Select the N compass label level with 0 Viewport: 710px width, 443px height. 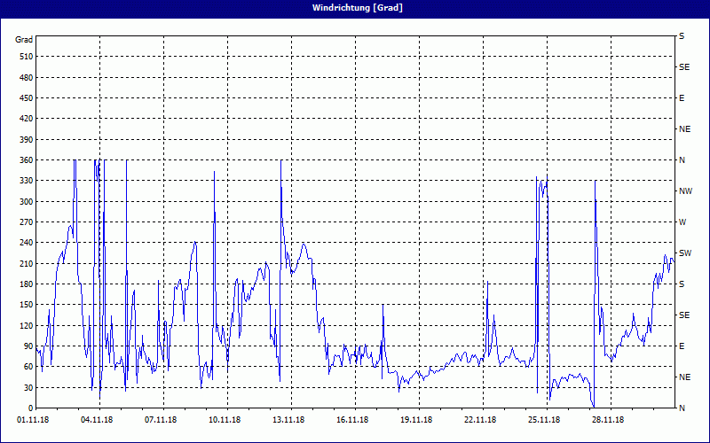(x=682, y=408)
